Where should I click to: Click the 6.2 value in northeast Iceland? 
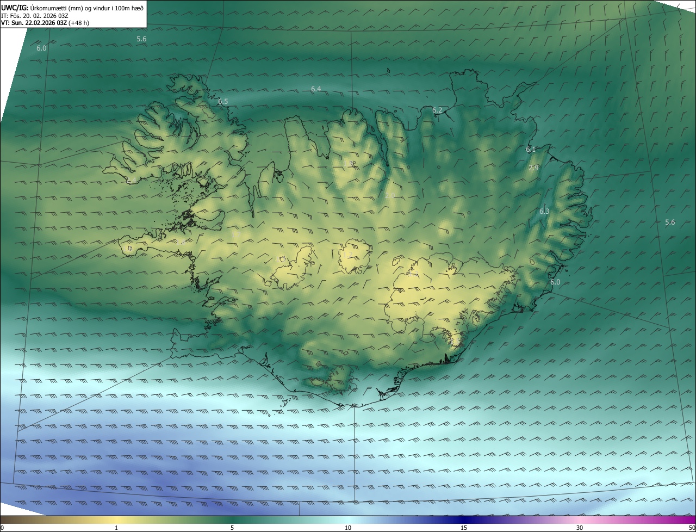coord(437,110)
